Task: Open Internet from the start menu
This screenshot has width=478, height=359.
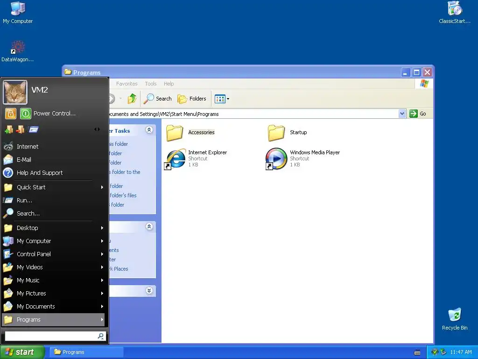Action: tap(53, 146)
